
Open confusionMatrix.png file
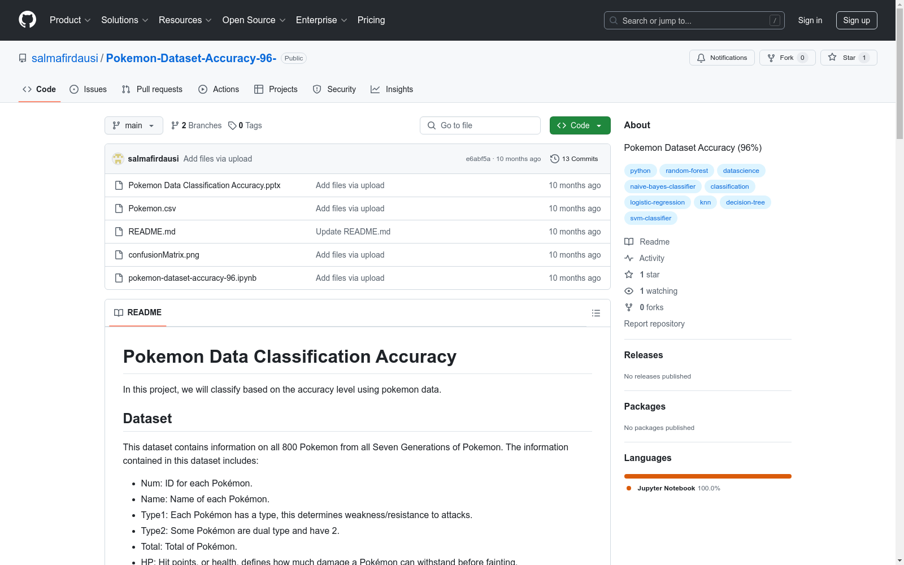point(164,255)
